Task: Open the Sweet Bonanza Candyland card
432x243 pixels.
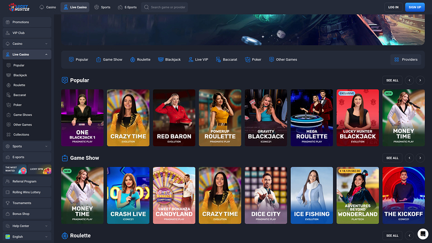Action: [x=174, y=195]
